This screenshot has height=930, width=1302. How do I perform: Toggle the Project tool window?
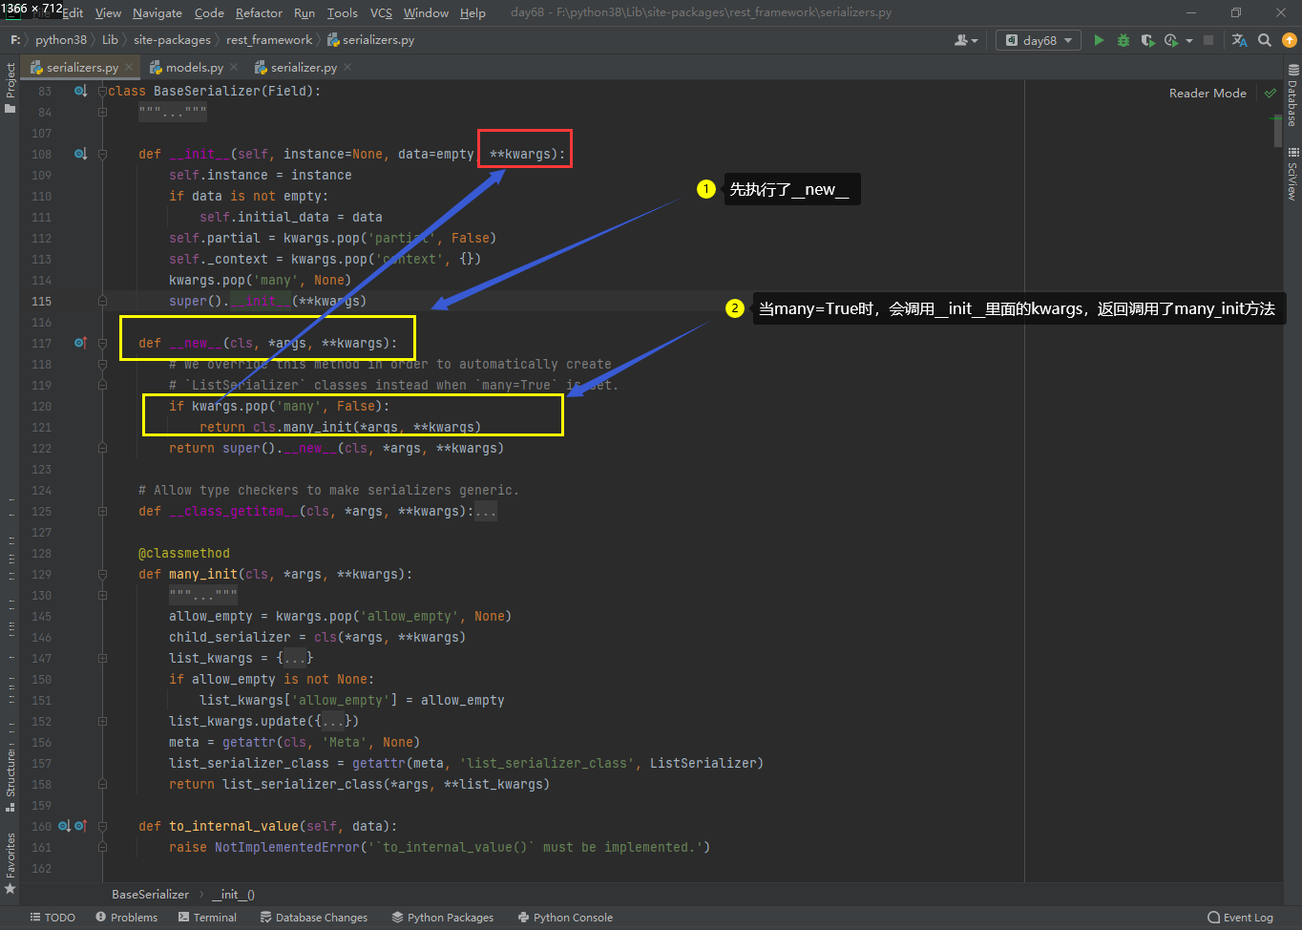[x=10, y=87]
